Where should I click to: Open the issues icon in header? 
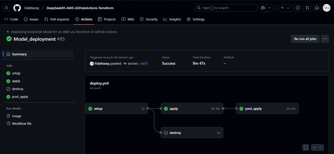[298, 8]
